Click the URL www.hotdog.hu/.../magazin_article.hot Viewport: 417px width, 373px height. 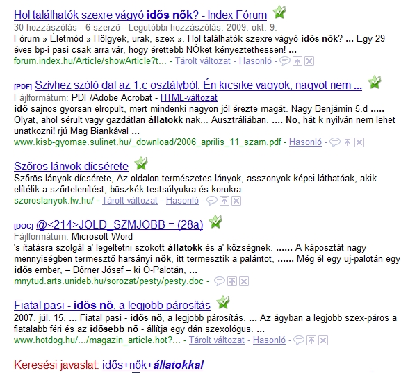[x=97, y=340]
